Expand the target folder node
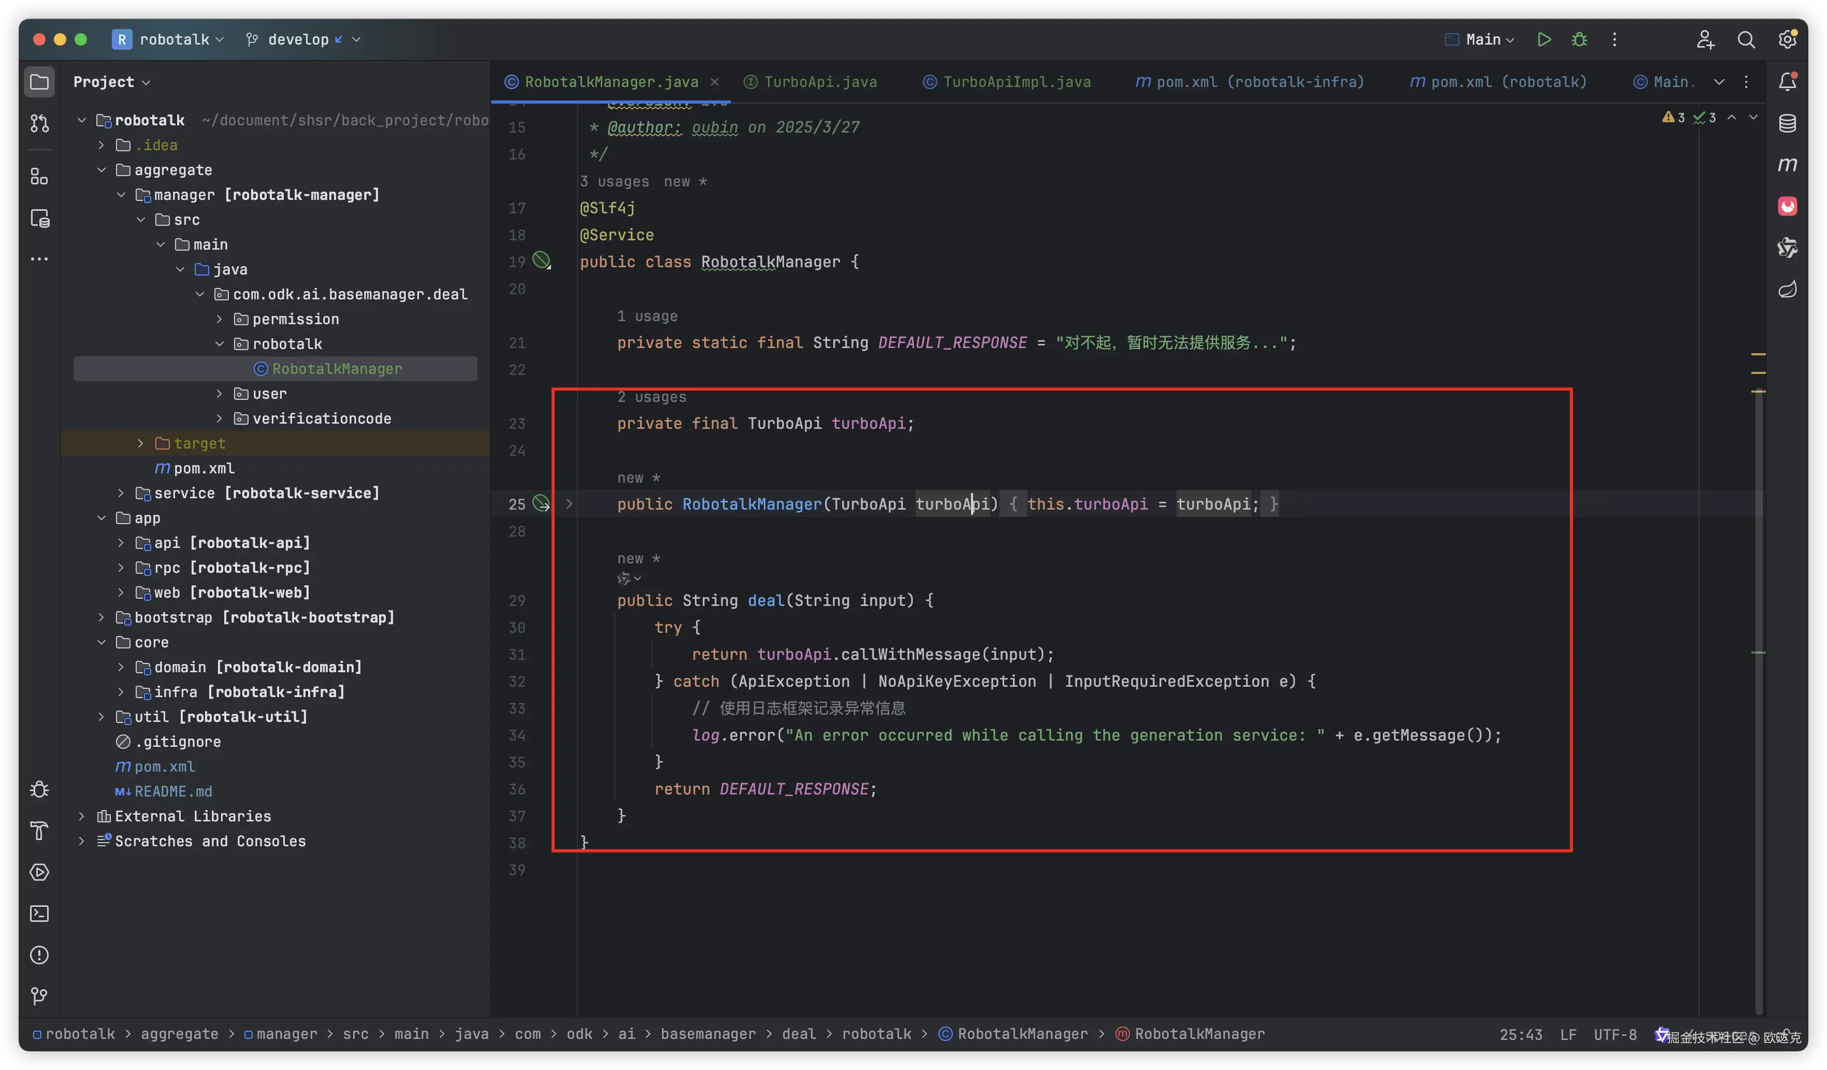Screen dimensions: 1827x1070 click(x=141, y=443)
